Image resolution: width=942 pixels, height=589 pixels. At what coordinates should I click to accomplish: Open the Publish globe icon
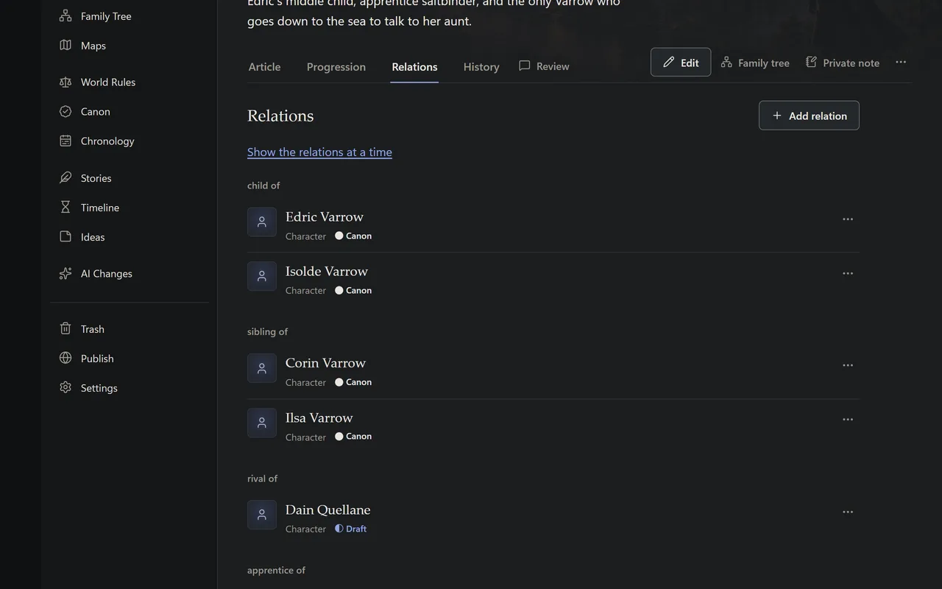(65, 358)
